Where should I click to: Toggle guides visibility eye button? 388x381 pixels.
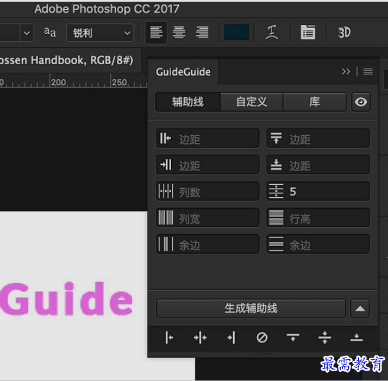click(361, 102)
